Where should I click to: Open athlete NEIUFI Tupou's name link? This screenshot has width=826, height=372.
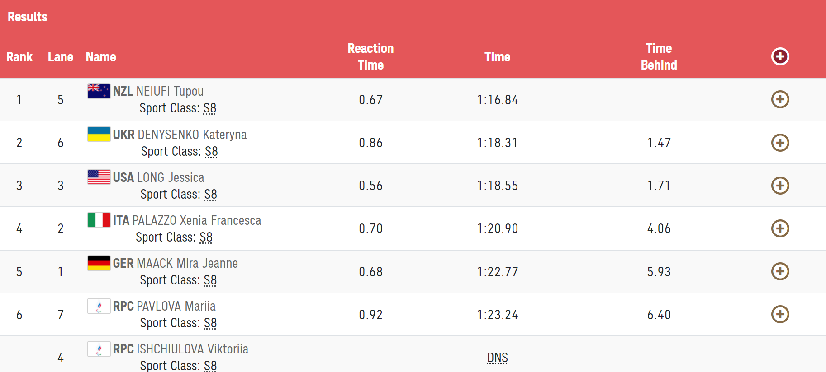(170, 91)
